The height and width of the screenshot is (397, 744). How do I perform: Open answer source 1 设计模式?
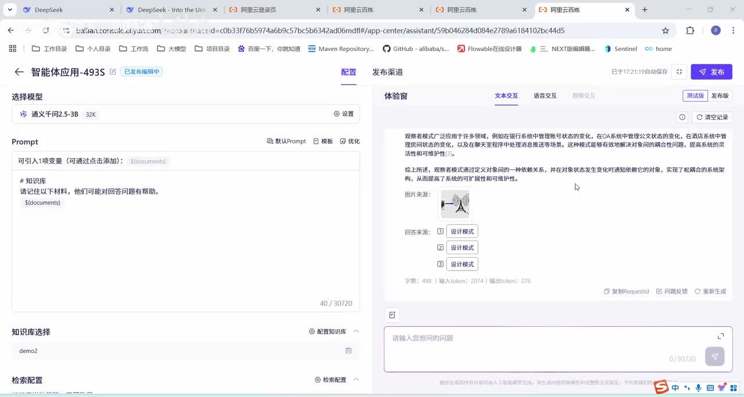coord(462,232)
